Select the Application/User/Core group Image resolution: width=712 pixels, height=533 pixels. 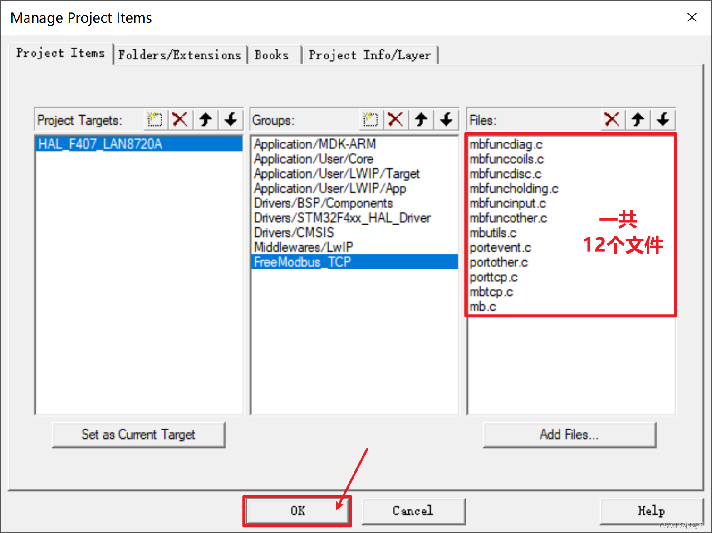pyautogui.click(x=354, y=159)
